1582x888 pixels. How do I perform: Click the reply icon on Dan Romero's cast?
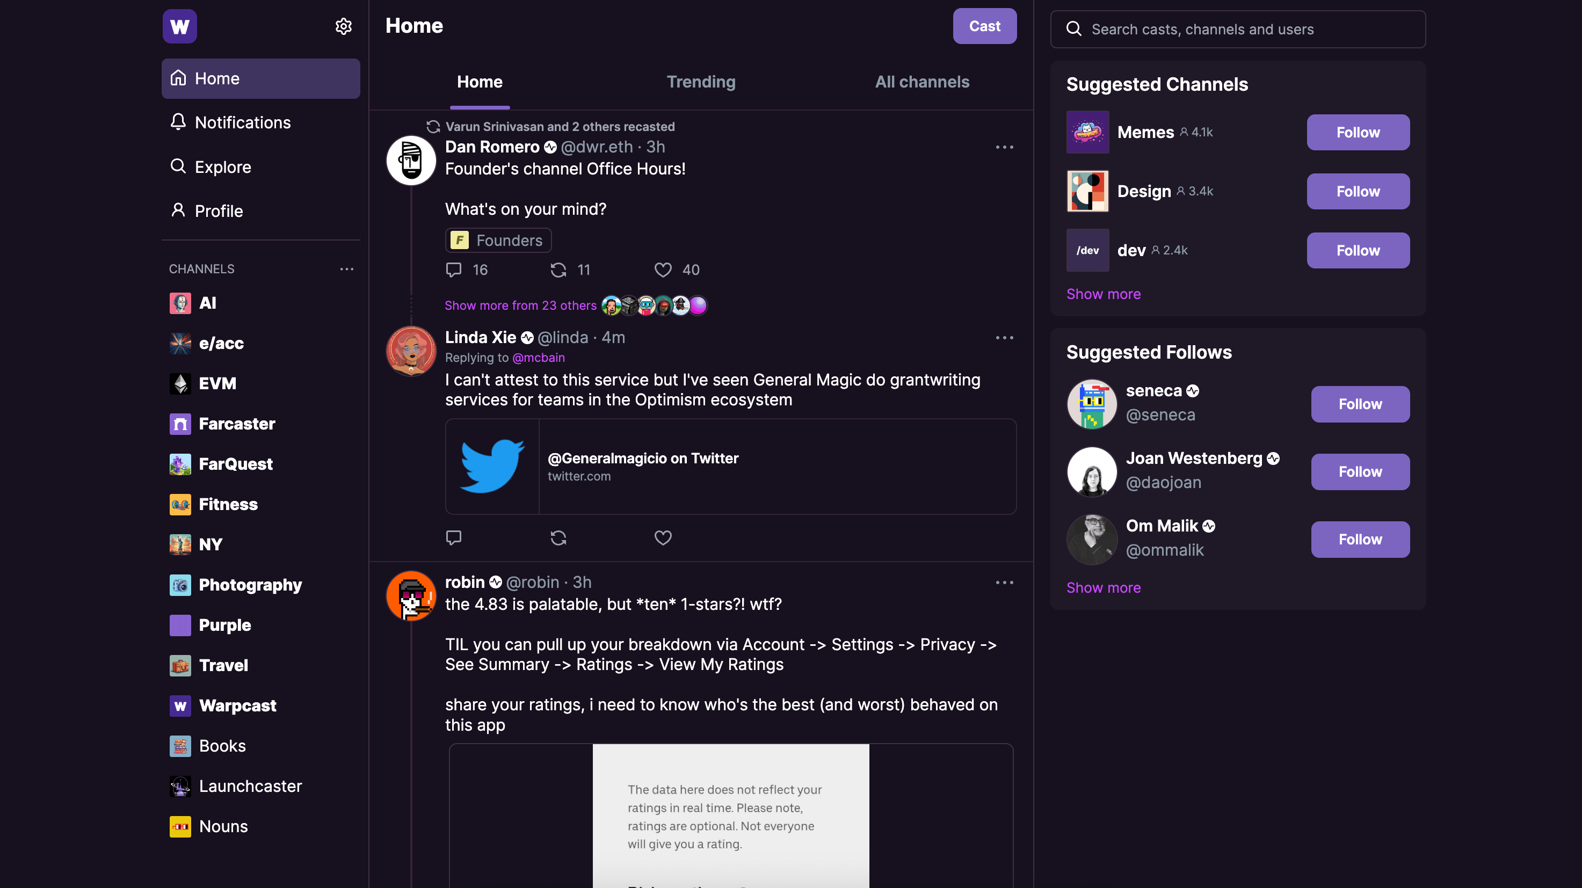(453, 270)
